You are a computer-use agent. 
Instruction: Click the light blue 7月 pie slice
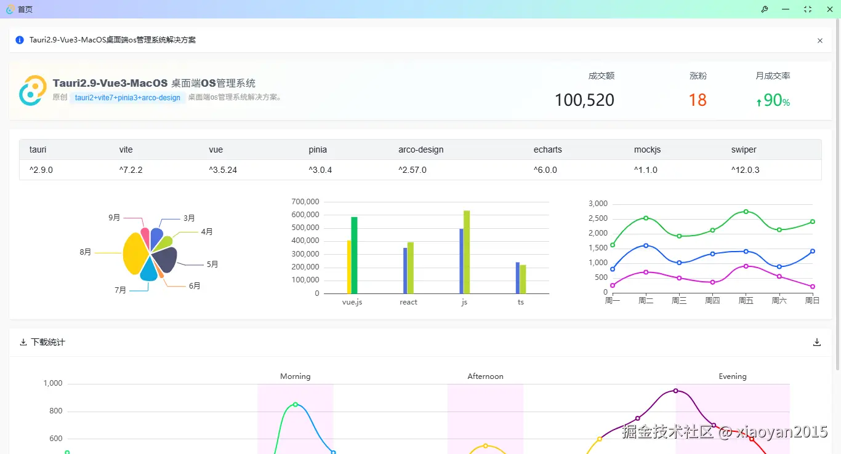coord(148,271)
